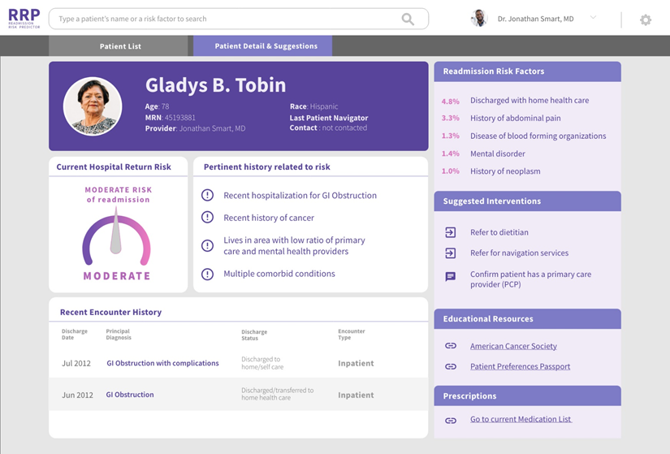Click the Educational Resources header
Screen dimensions: 670x454
pos(527,319)
